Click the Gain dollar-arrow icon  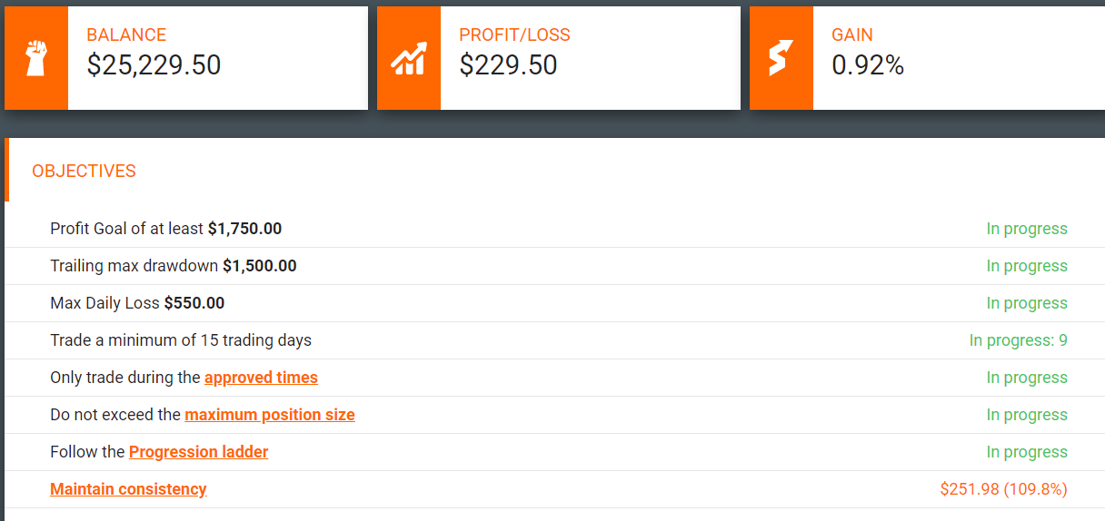point(781,58)
